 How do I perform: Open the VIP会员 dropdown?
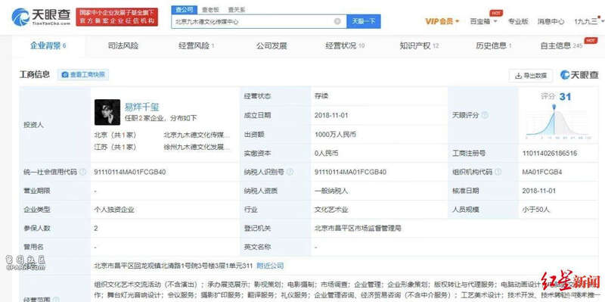pyautogui.click(x=442, y=21)
